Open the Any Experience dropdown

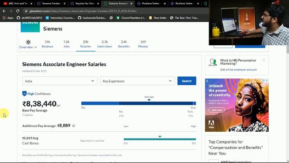[x=137, y=81]
